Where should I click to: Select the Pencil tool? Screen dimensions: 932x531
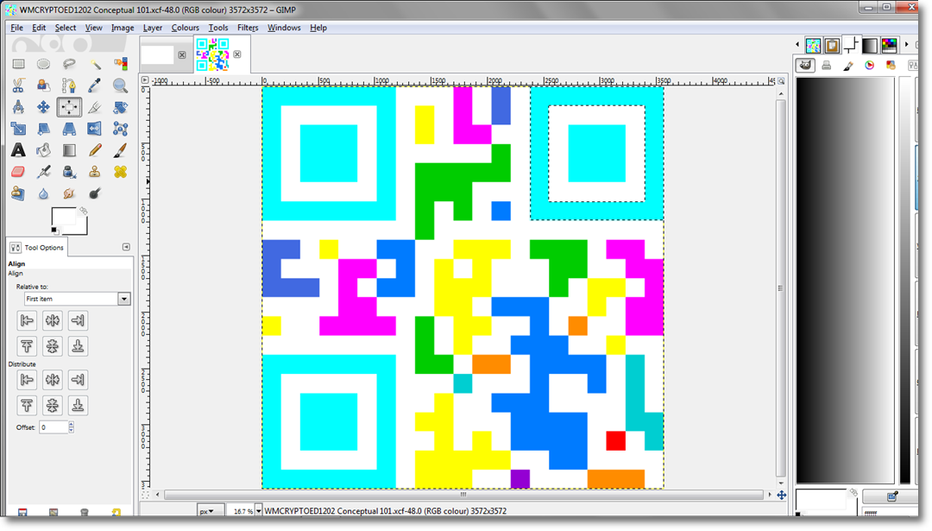pyautogui.click(x=95, y=150)
